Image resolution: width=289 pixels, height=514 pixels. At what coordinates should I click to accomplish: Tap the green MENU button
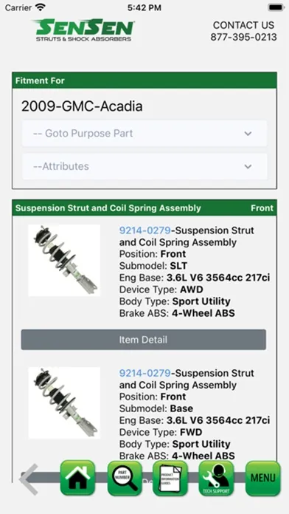tap(263, 479)
